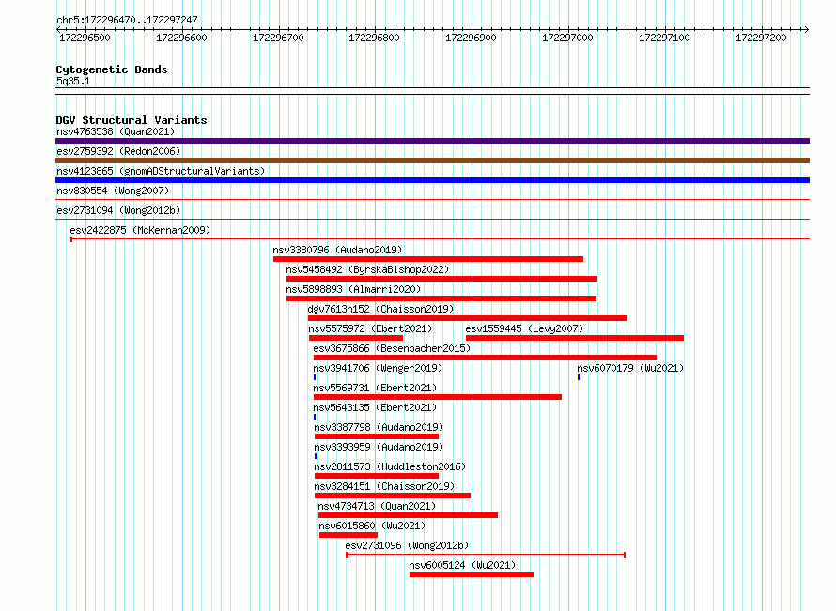Click ruler position 172296500

[x=85, y=38]
